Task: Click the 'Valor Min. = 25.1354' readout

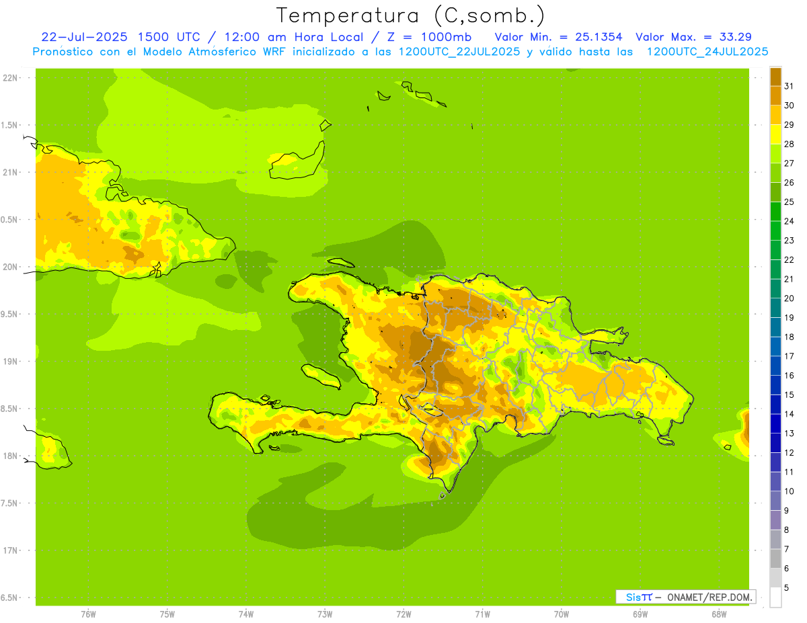Action: point(558,37)
